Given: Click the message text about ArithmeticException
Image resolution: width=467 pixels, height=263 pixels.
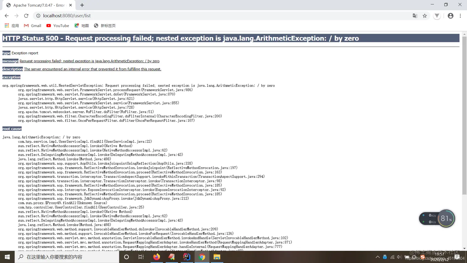Looking at the screenshot, I should point(90,61).
